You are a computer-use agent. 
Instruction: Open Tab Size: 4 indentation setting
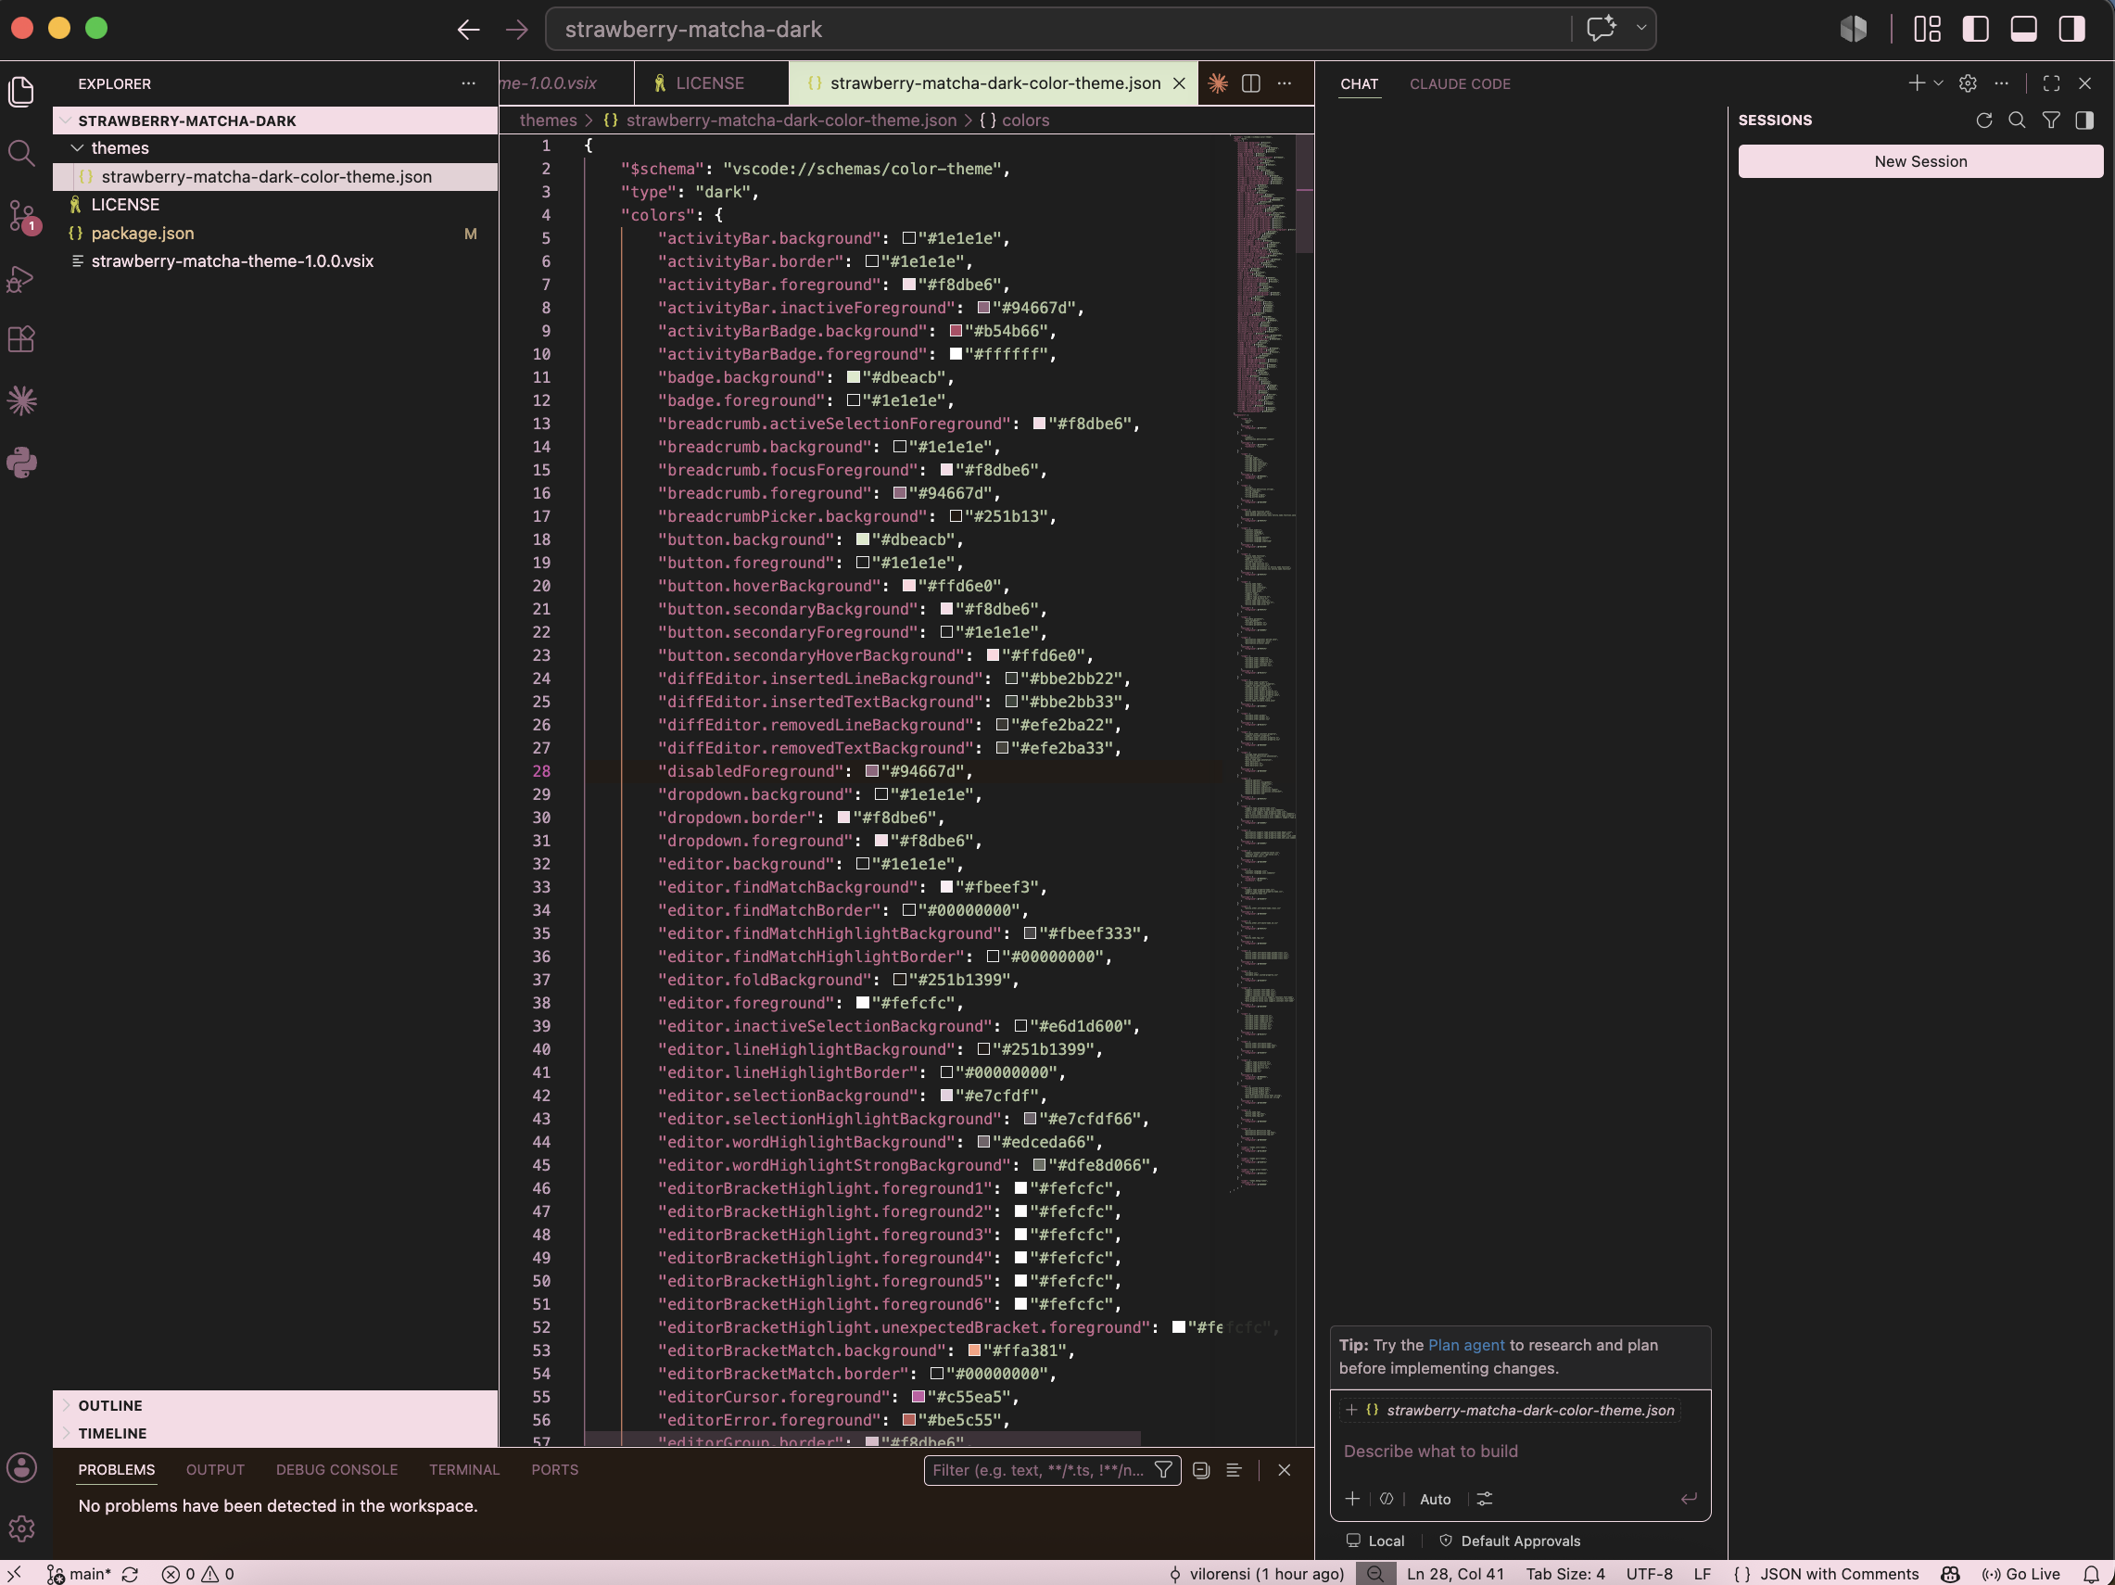(1565, 1574)
